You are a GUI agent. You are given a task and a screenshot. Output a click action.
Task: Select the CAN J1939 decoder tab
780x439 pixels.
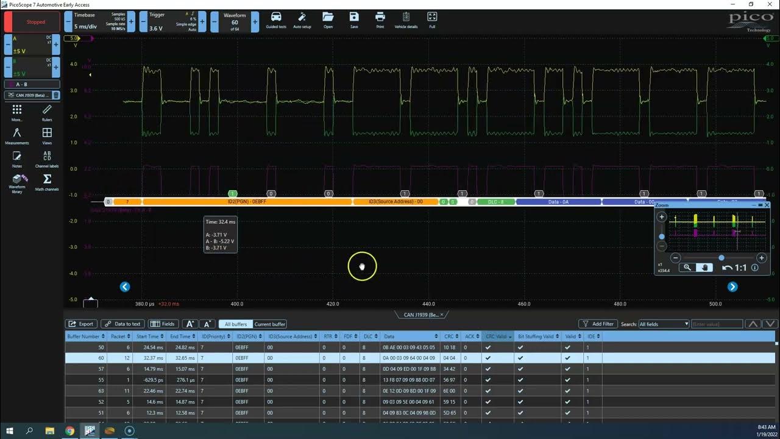coord(420,315)
